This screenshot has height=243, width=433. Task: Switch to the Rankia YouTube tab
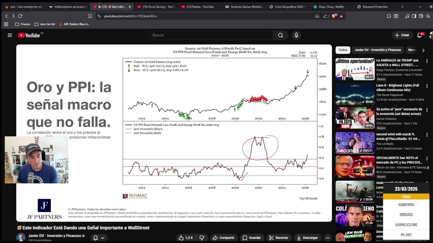pyautogui.click(x=200, y=7)
